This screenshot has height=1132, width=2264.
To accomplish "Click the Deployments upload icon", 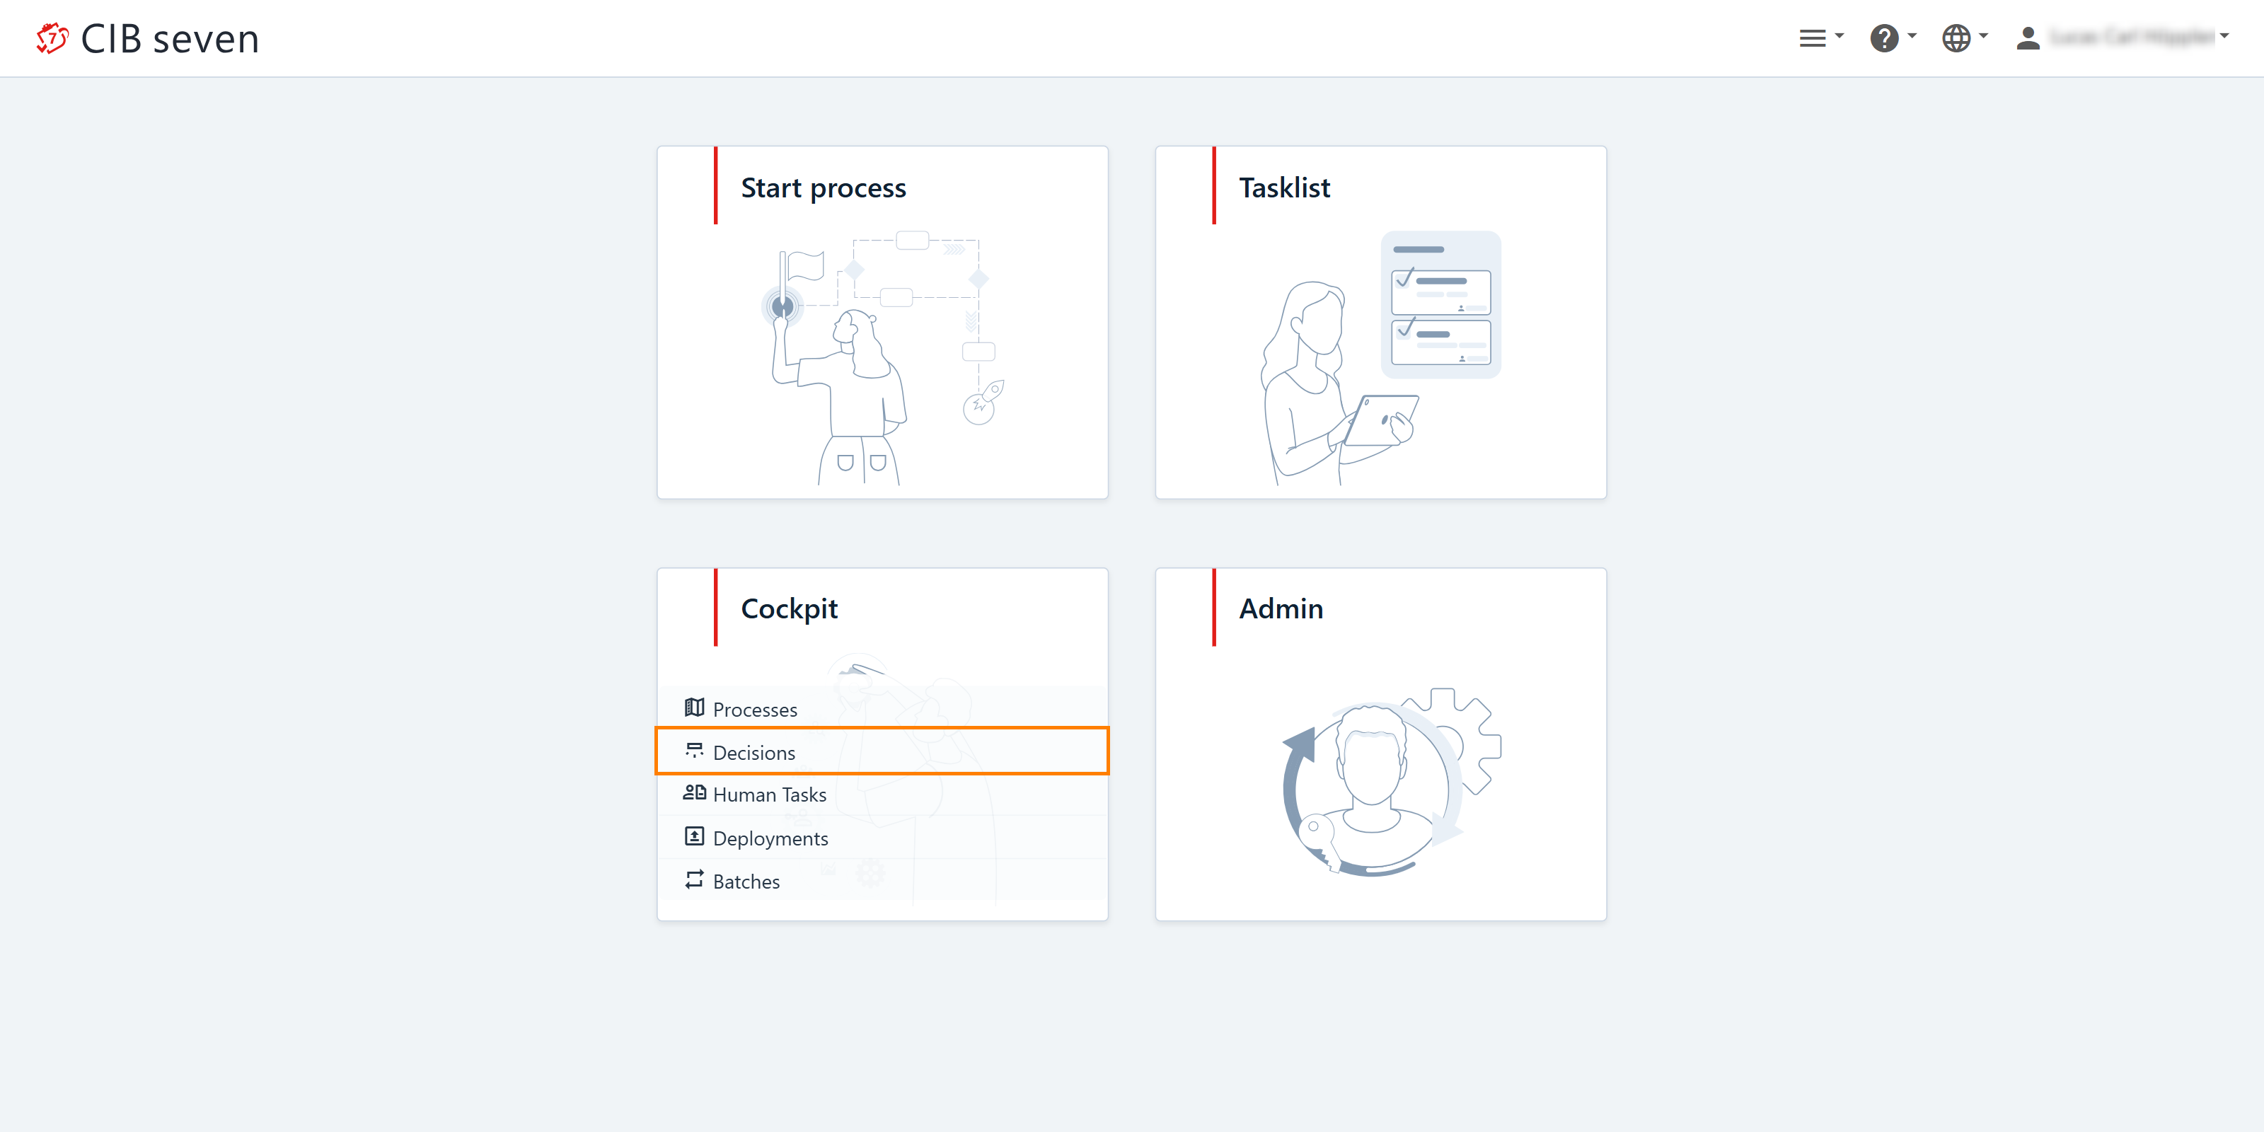I will click(x=694, y=837).
